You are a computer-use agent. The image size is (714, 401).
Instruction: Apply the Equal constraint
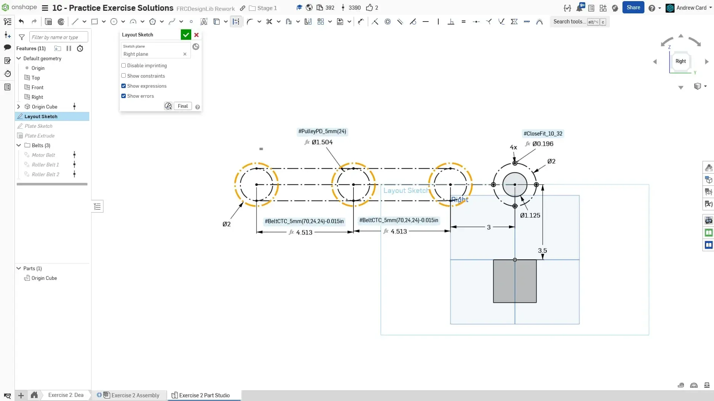coord(464,22)
